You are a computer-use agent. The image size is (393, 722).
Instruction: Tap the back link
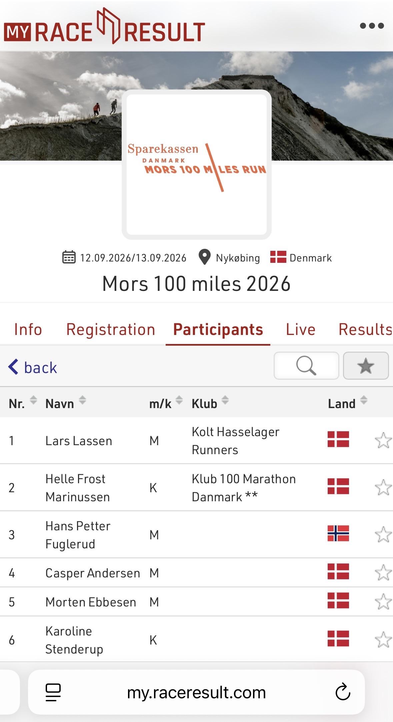33,367
